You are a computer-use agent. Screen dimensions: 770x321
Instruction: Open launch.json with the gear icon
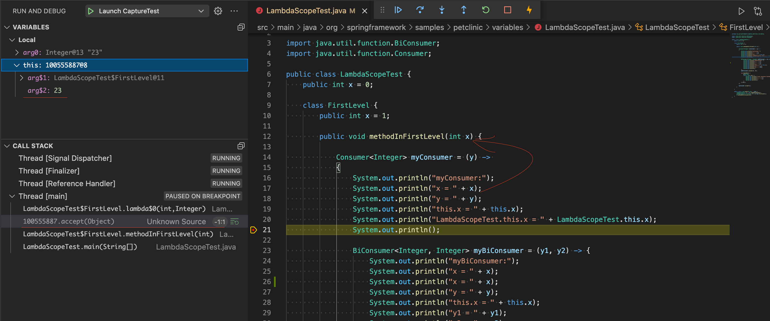point(218,11)
